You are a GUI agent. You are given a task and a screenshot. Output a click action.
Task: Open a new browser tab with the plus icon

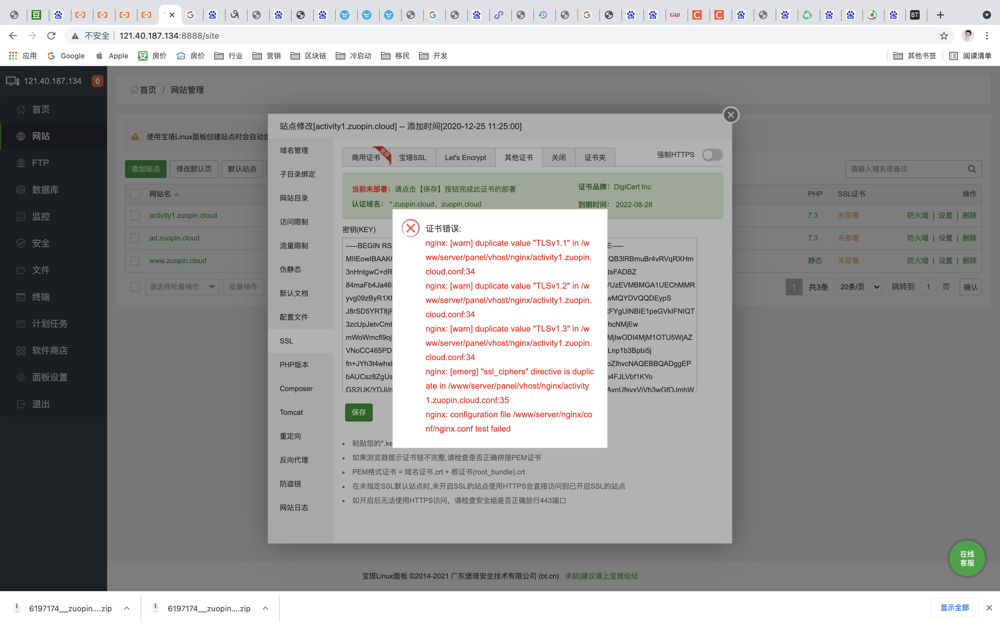pos(940,15)
